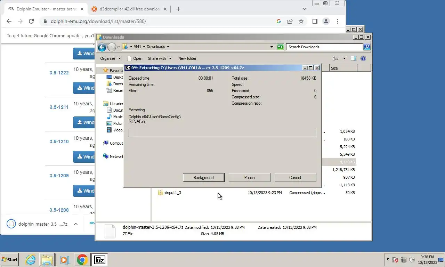Show hidden system tray icons
The image size is (445, 267).
point(388,260)
